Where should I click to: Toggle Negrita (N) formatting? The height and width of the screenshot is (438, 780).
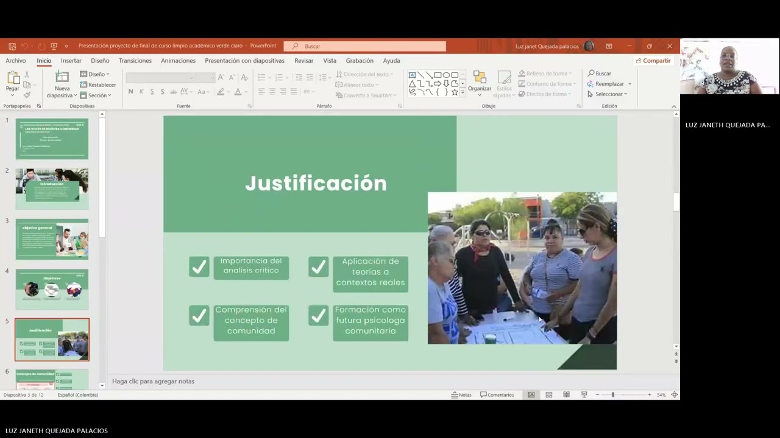[130, 92]
